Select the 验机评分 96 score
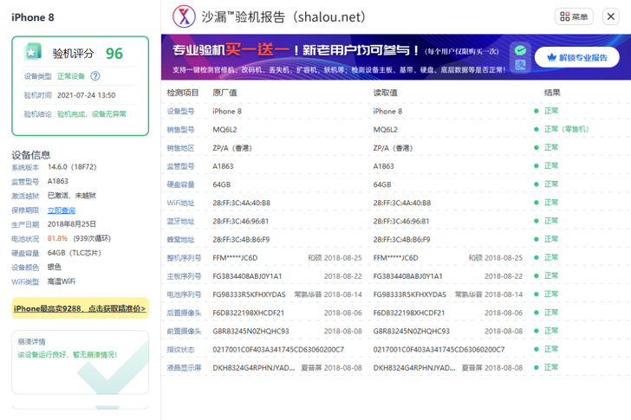Image resolution: width=631 pixels, height=420 pixels. (x=114, y=54)
